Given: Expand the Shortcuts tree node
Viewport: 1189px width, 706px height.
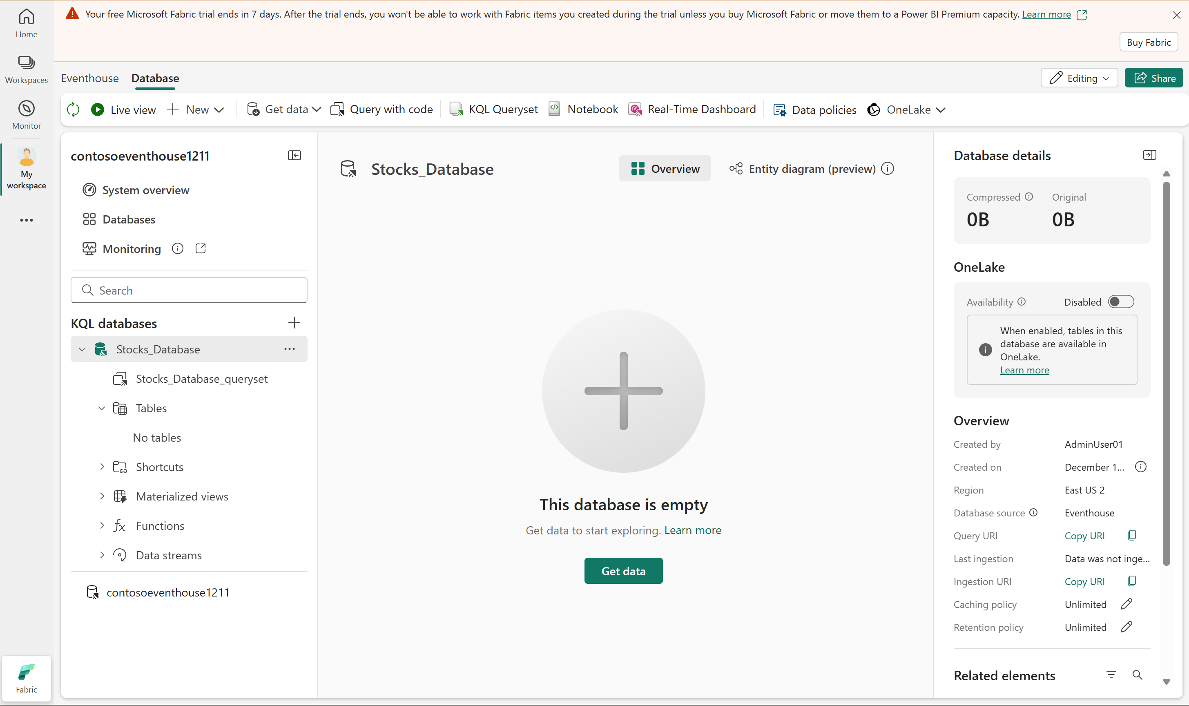Looking at the screenshot, I should pos(102,467).
